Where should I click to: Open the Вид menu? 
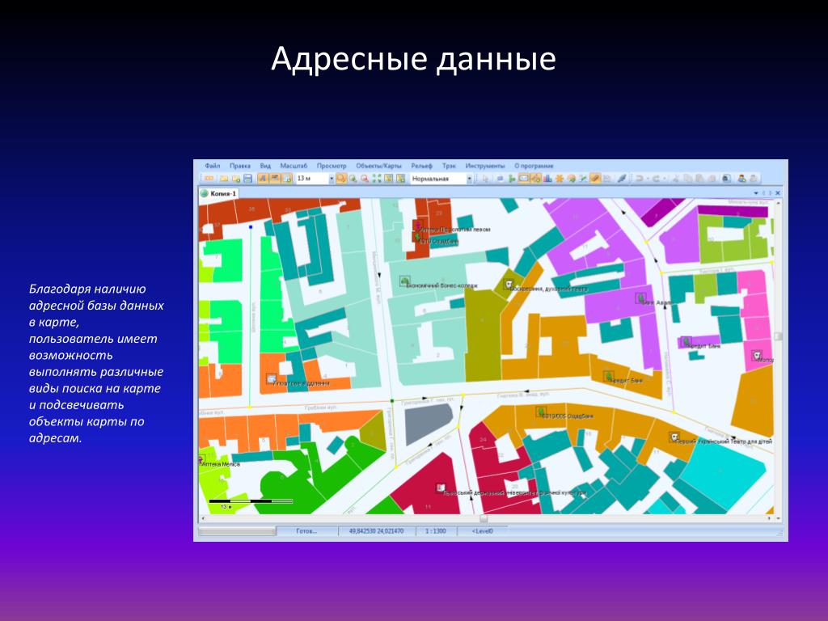coord(265,166)
